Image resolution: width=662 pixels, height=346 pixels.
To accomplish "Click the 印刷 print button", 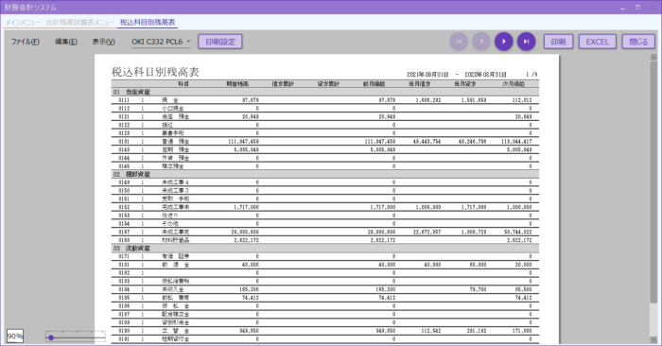I will (x=558, y=42).
